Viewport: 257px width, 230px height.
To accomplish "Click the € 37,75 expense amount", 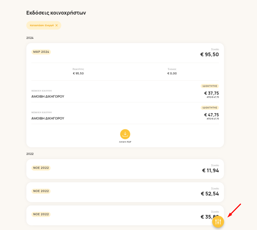I will [211, 93].
